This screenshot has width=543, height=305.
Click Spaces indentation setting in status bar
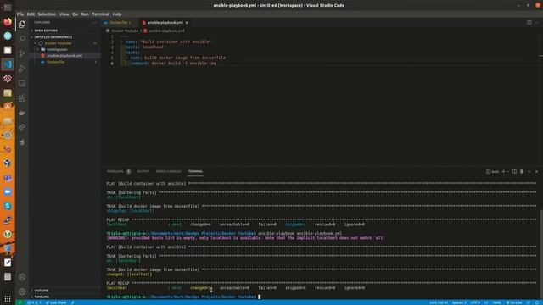pyautogui.click(x=459, y=302)
